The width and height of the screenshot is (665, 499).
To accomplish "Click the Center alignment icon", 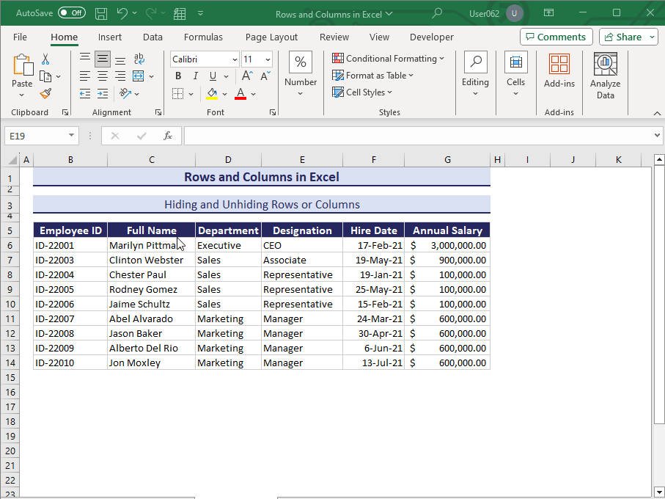I will point(102,76).
